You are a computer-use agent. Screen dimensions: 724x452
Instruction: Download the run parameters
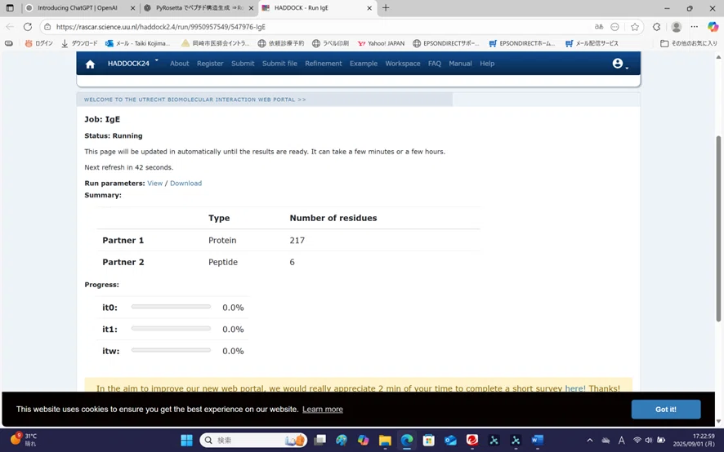185,183
